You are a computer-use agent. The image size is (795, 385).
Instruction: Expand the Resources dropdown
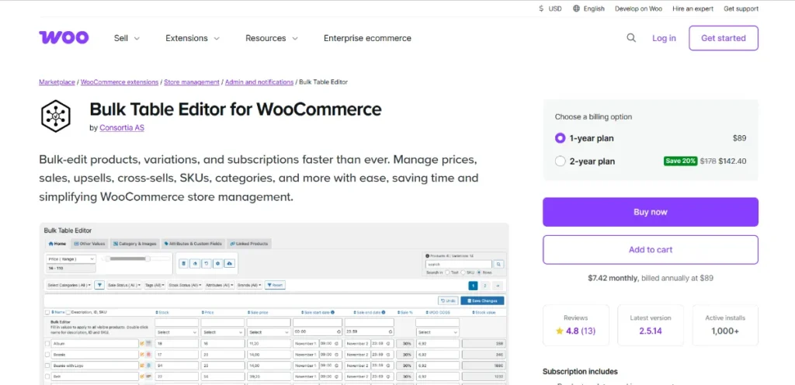coord(272,38)
